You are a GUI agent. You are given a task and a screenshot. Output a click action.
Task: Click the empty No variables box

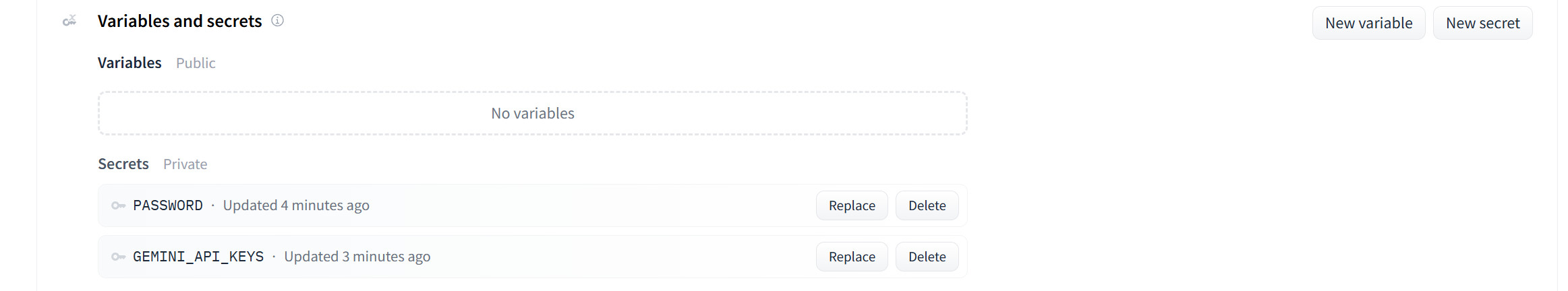532,113
